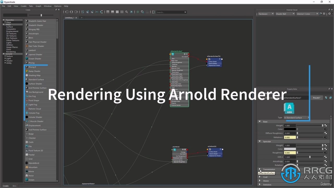This screenshot has height=188, width=334.
Task: Expand the Coat attribute section
Action: coord(260,177)
